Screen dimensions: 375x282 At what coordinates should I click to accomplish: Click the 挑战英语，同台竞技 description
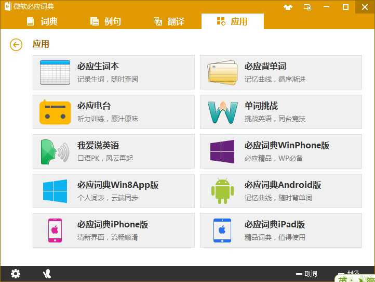pos(275,119)
